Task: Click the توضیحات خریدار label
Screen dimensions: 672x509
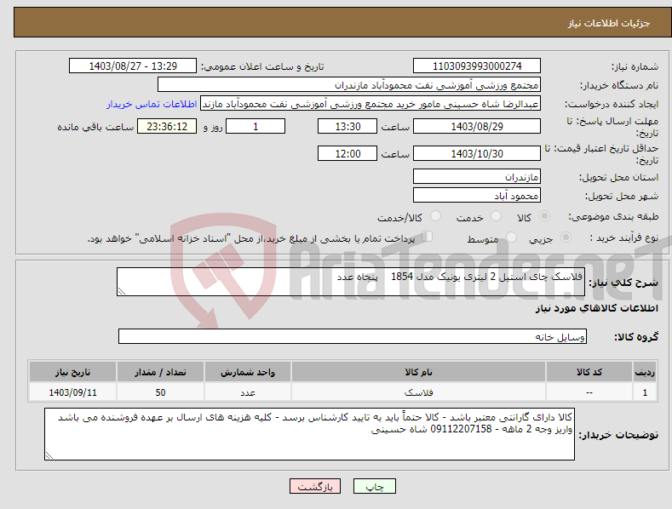Action: [x=618, y=435]
